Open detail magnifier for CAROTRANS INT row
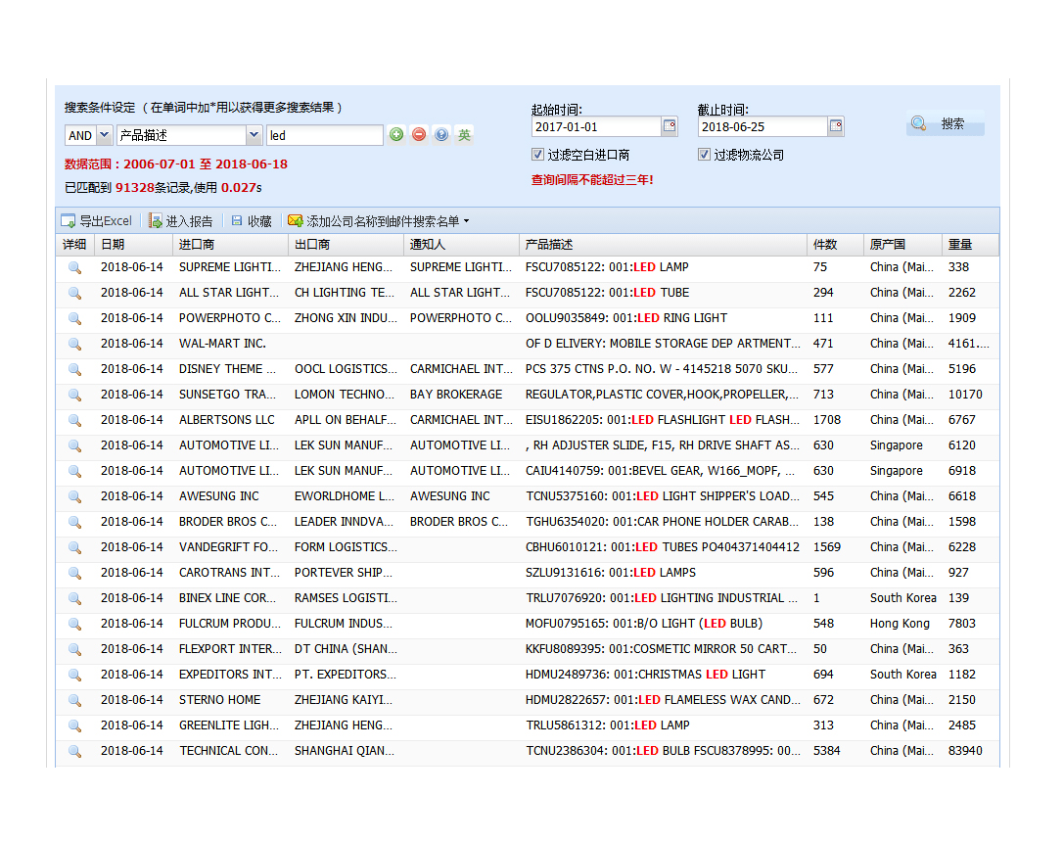This screenshot has height=842, width=1063. pyautogui.click(x=74, y=573)
